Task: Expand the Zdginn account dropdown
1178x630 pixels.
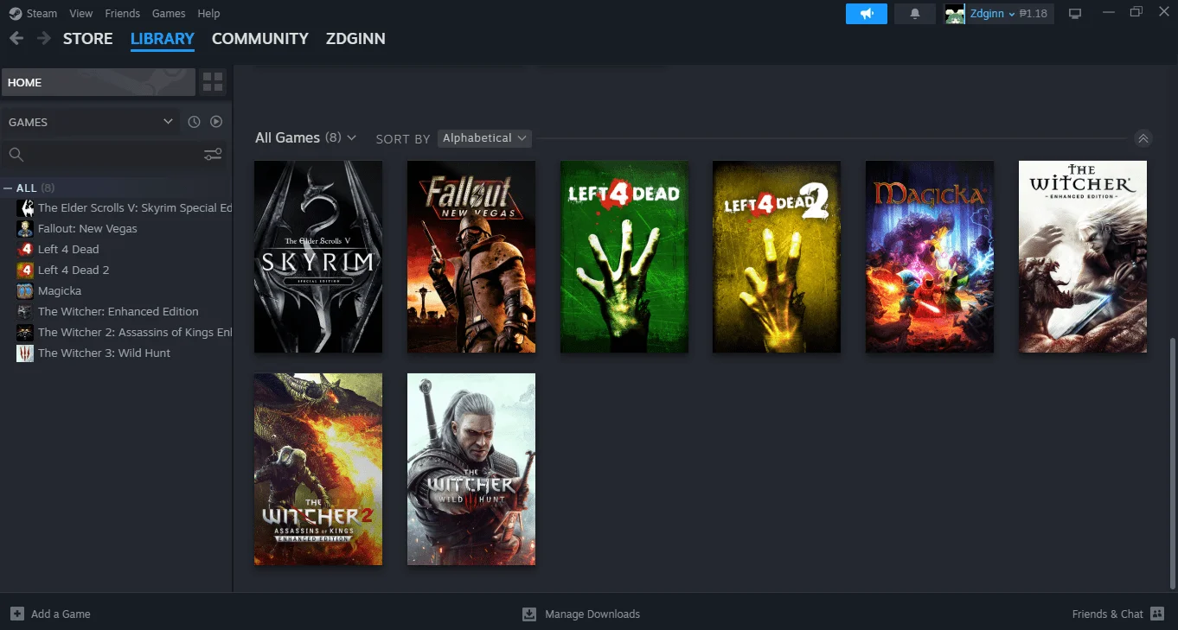Action: pyautogui.click(x=992, y=14)
